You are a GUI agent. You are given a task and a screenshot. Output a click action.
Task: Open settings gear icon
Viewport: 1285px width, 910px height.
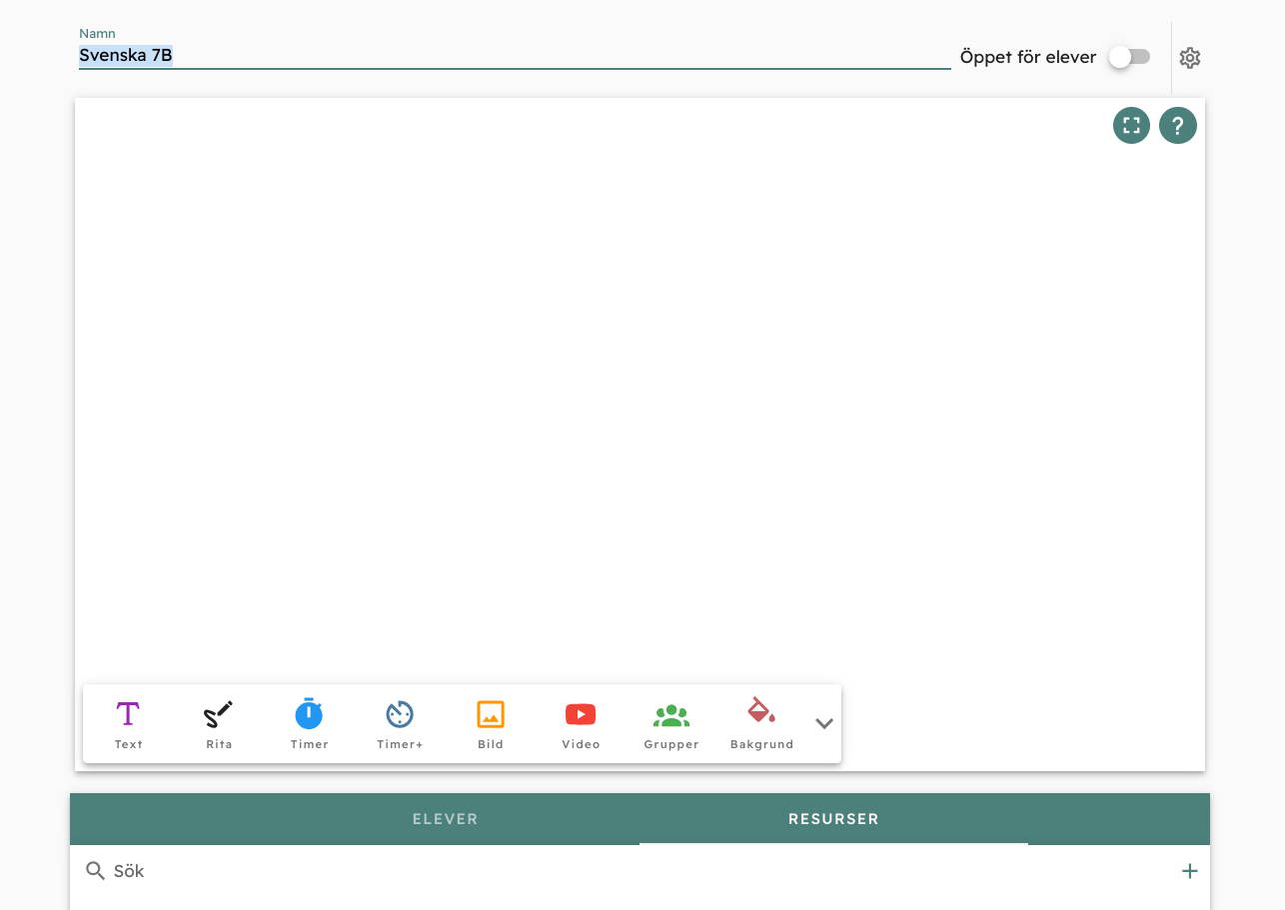pyautogui.click(x=1189, y=58)
